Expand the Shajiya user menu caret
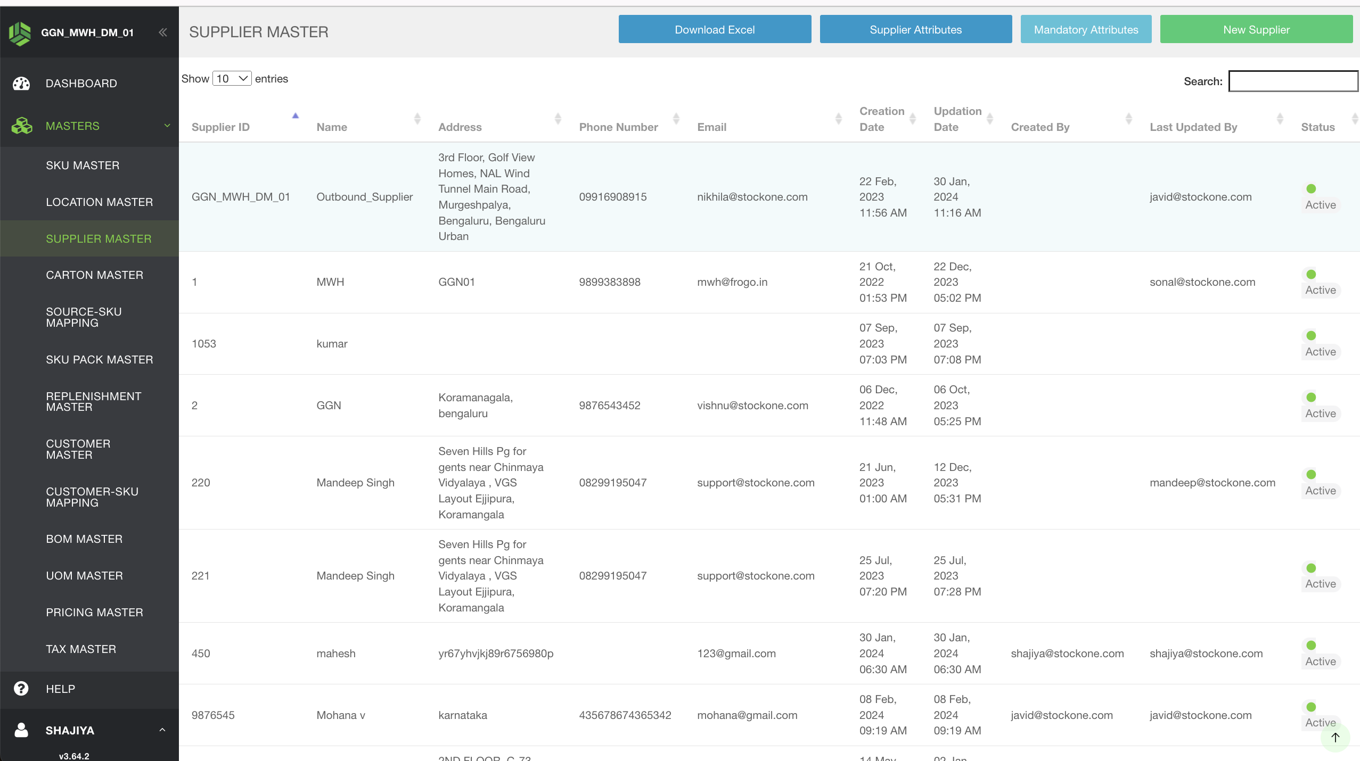 coord(162,730)
